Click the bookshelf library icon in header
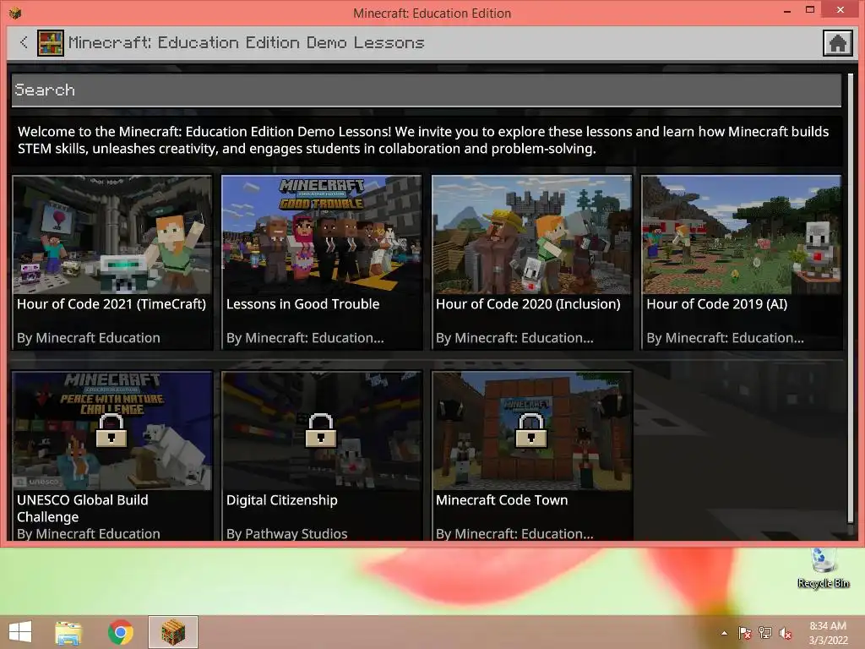Viewport: 865px width, 649px height. point(50,42)
